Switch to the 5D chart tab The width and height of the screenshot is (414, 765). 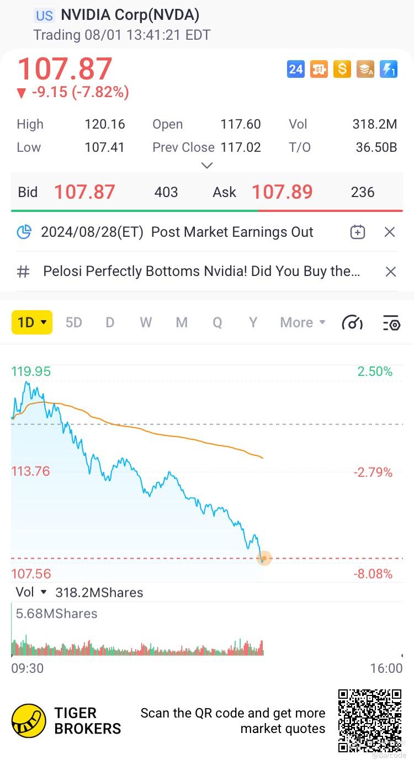pyautogui.click(x=73, y=322)
